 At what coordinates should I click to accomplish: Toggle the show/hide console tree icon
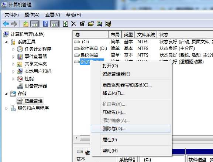[x=34, y=24]
